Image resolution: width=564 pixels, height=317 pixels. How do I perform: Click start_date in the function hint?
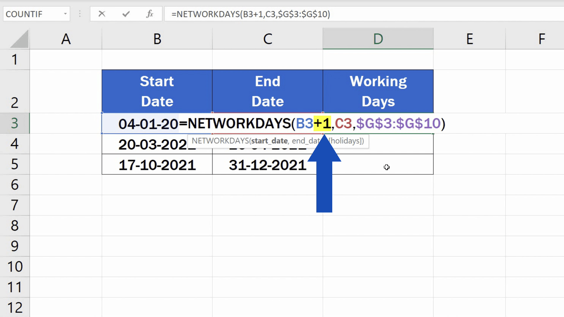pos(270,141)
